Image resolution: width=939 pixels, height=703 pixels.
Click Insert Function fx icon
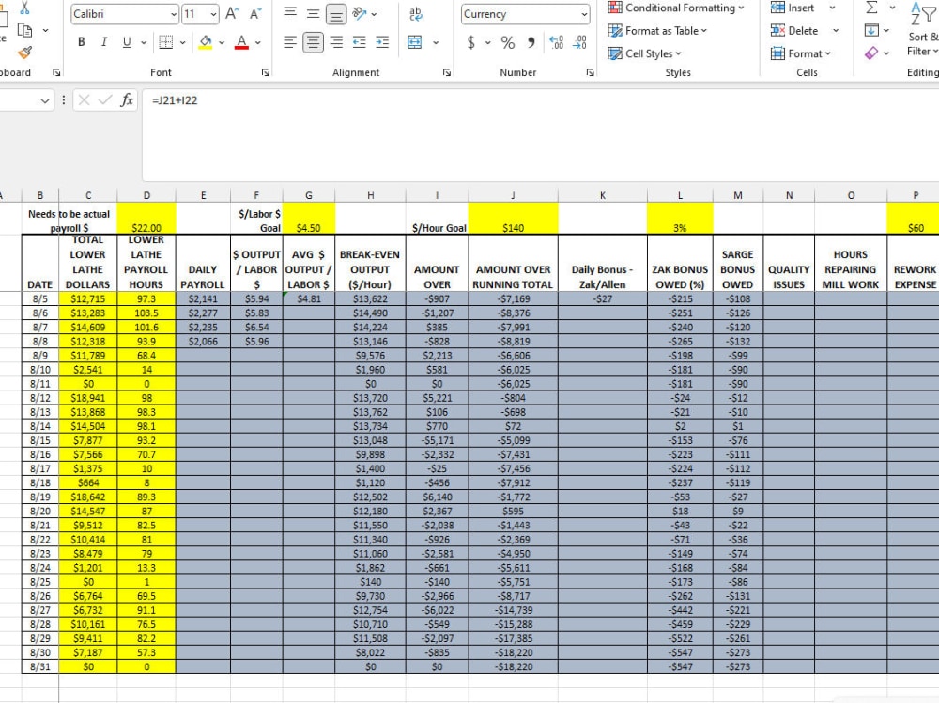[x=127, y=100]
